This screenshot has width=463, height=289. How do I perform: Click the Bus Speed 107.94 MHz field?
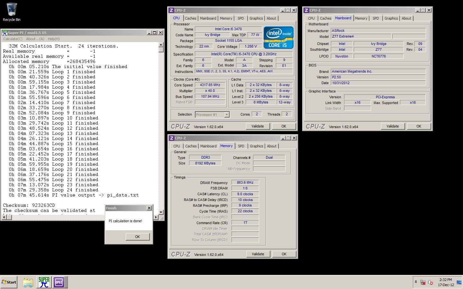(x=210, y=97)
